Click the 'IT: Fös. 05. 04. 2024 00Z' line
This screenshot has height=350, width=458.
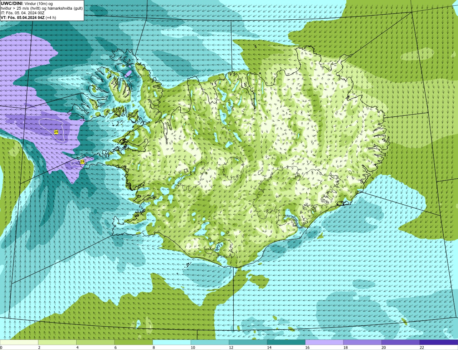point(23,13)
